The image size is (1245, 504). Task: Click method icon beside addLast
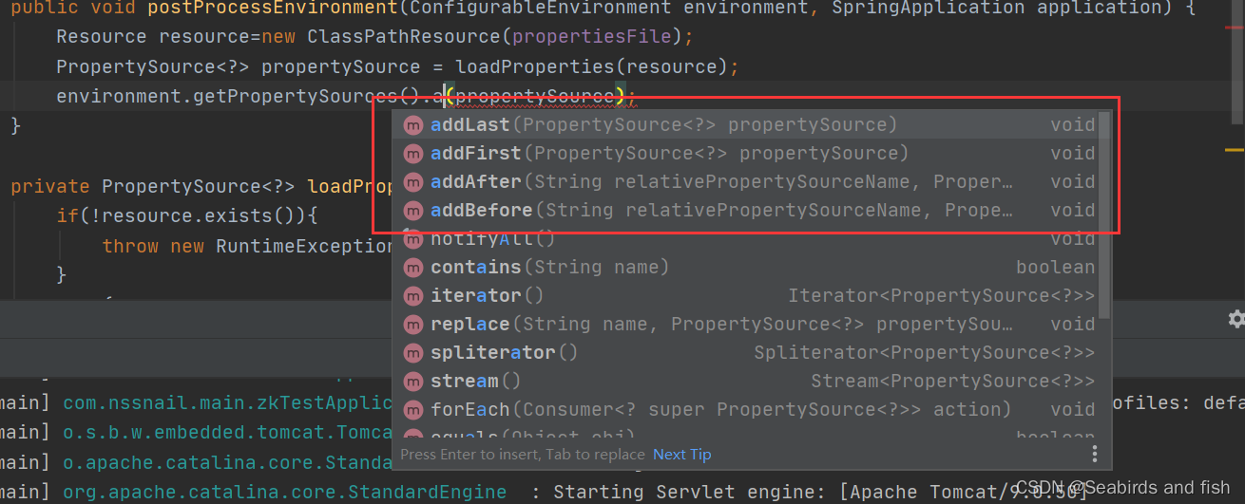[x=412, y=125]
